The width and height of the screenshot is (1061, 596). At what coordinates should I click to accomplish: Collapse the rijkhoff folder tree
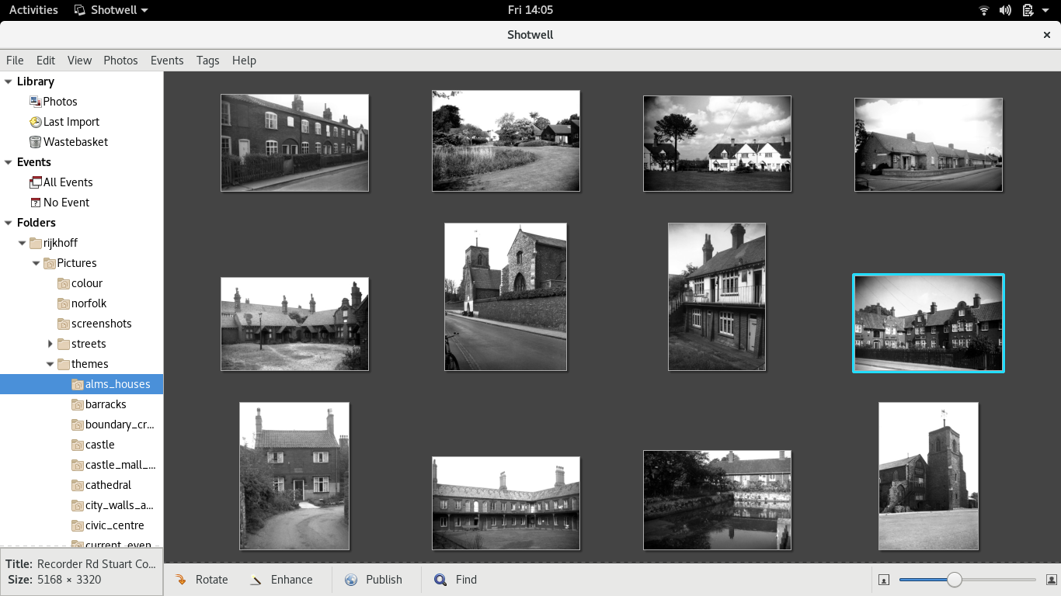pos(22,243)
